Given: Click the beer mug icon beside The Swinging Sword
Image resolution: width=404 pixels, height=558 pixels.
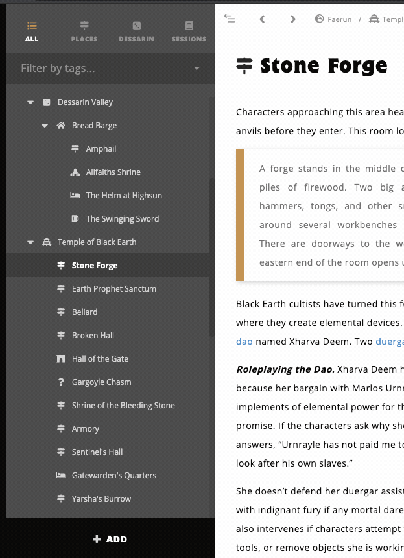Looking at the screenshot, I should [75, 219].
